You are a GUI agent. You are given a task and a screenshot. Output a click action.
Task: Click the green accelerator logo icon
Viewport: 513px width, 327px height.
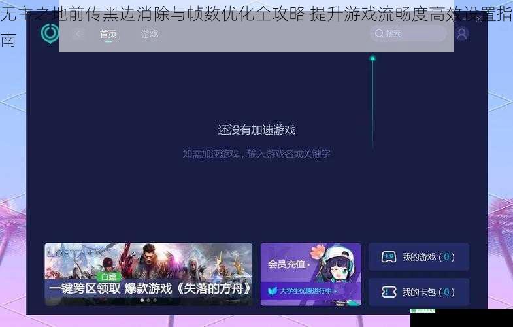tap(50, 33)
